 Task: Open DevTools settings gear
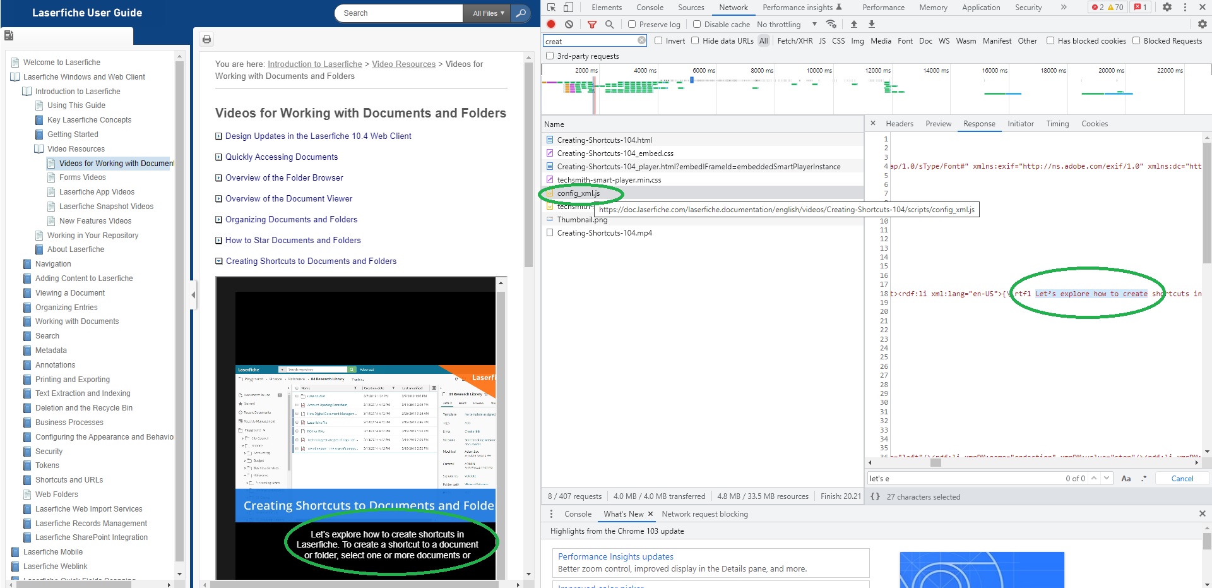[1167, 8]
